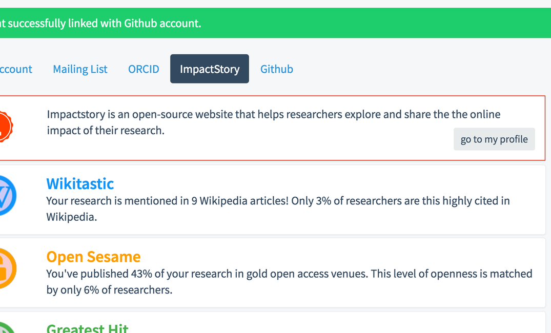Click the green Greatest Hit badge icon

click(5, 328)
